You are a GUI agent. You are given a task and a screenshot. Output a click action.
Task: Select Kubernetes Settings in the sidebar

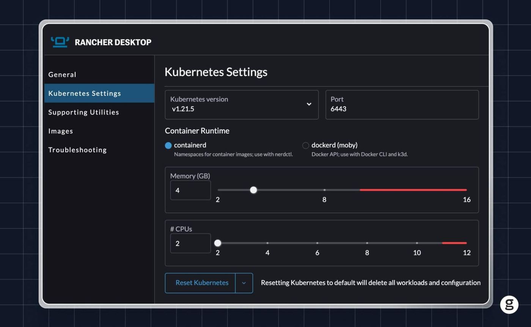tap(99, 93)
